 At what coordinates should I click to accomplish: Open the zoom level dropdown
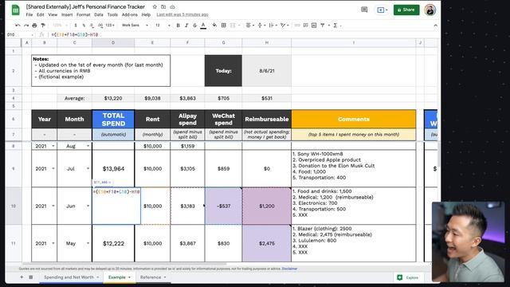pos(60,26)
